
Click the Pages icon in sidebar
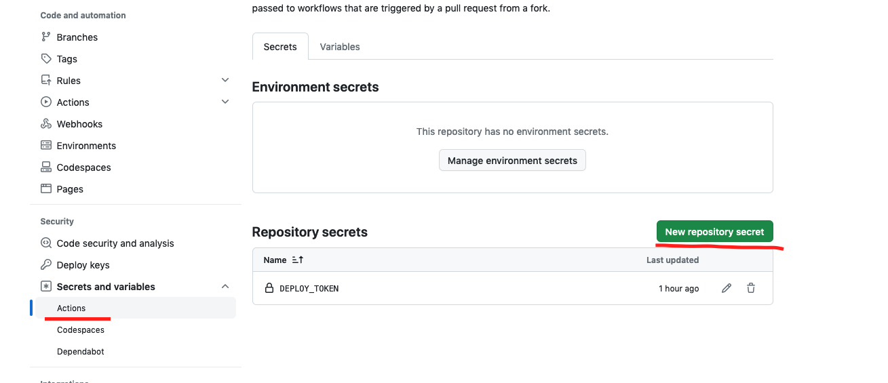tap(46, 189)
